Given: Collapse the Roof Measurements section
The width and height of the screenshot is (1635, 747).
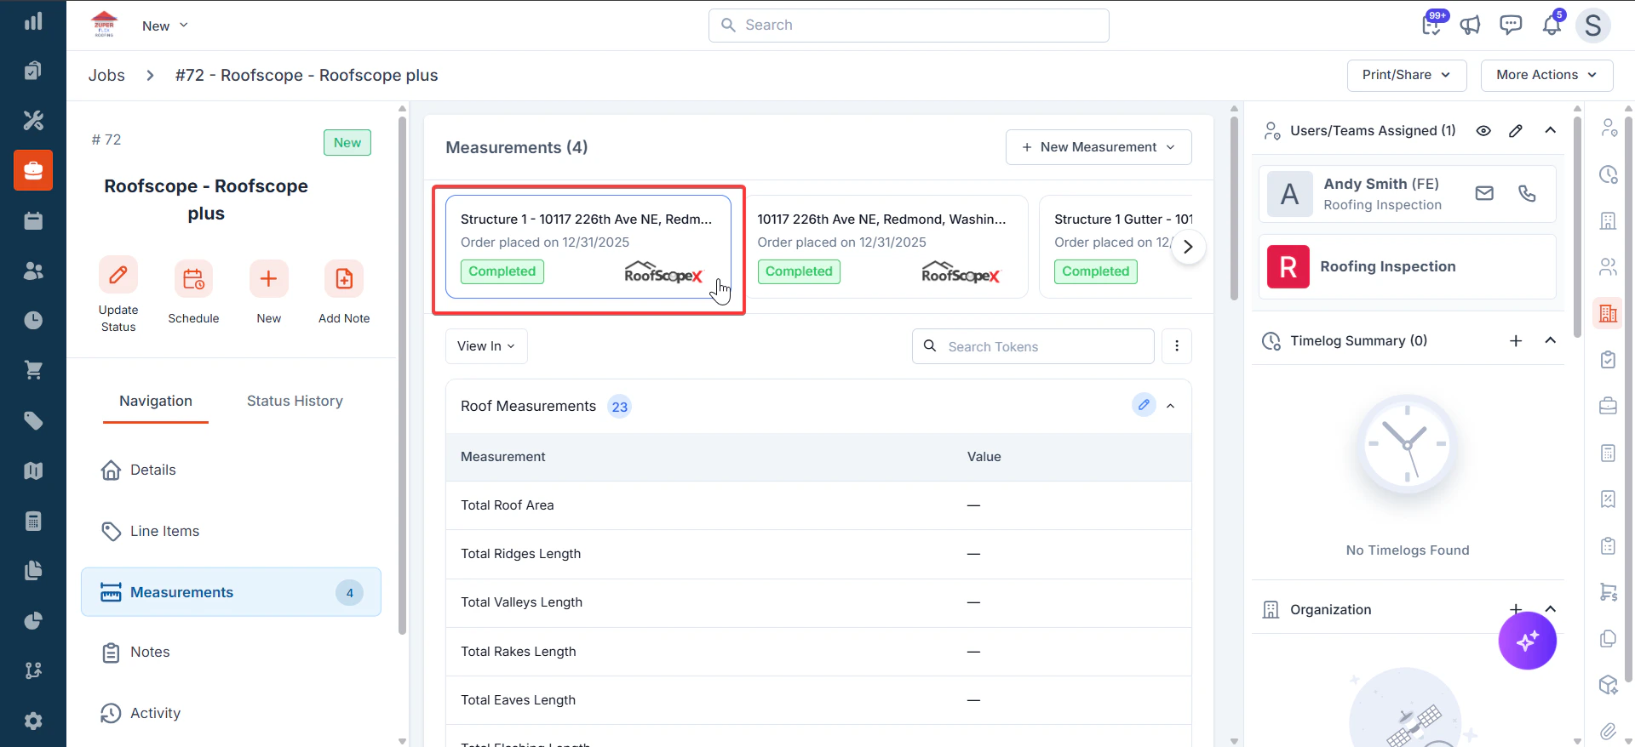Looking at the screenshot, I should click(x=1171, y=406).
